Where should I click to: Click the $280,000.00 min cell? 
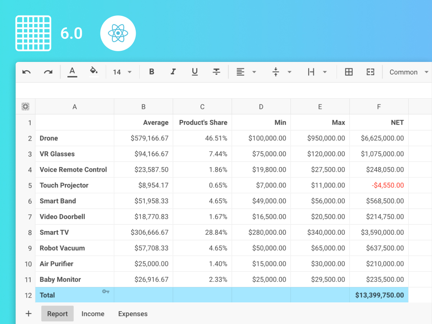coord(261,232)
